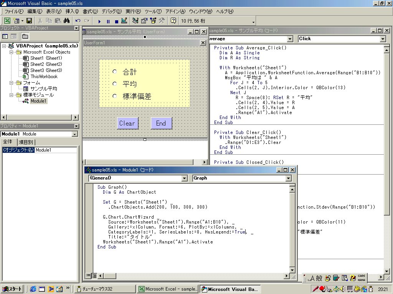Open the Toolbox via the hammer-and-wrench icon
Image resolution: width=393 pixels, height=294 pixels.
[x=162, y=21]
